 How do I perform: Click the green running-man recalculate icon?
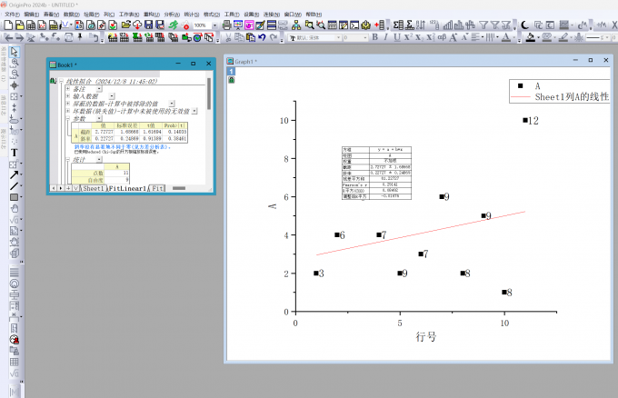click(x=173, y=25)
